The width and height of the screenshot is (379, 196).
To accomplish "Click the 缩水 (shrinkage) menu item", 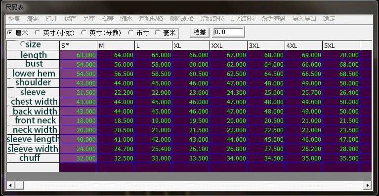I will pos(126,19).
